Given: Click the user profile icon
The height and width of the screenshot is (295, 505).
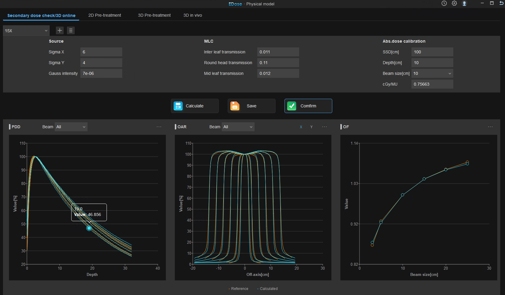Looking at the screenshot, I should (x=464, y=3).
